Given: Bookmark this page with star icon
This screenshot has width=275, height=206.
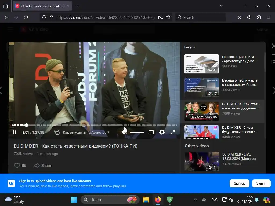Looking at the screenshot, I should click(168, 17).
